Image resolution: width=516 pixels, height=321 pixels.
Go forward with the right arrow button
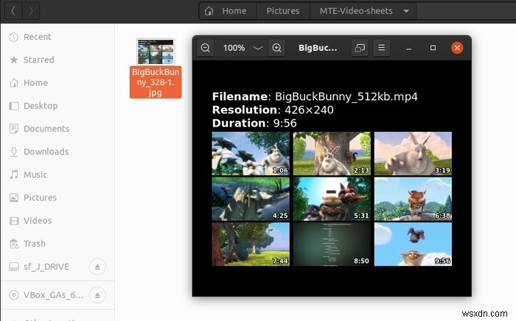(31, 11)
